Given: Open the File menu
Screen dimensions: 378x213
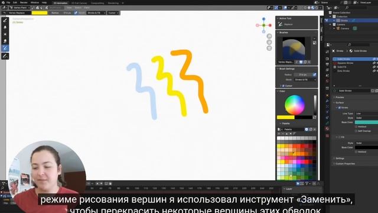Looking at the screenshot, I should point(8,2).
